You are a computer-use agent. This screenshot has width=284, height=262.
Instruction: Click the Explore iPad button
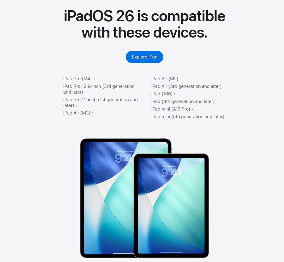[x=144, y=57]
